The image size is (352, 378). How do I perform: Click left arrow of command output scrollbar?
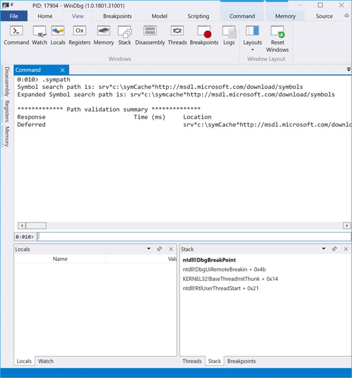point(22,225)
